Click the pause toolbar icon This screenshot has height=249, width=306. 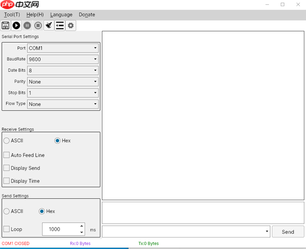coord(27,25)
